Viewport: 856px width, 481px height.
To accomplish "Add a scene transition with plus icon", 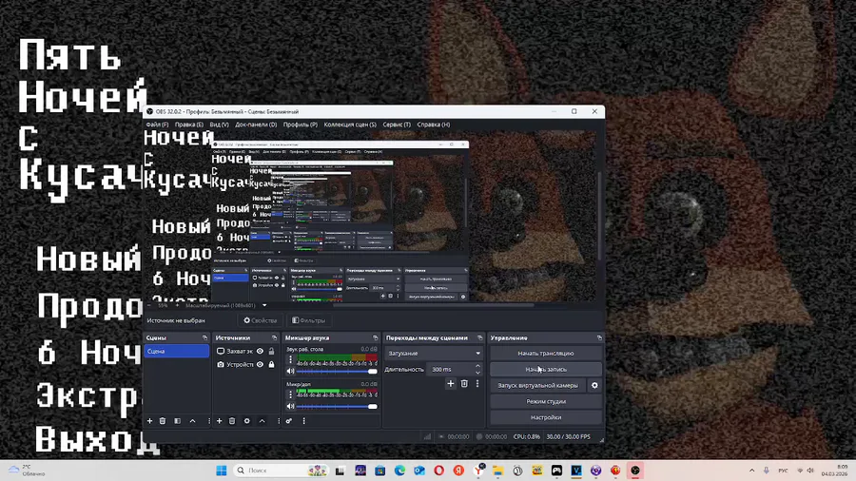I will tap(451, 384).
